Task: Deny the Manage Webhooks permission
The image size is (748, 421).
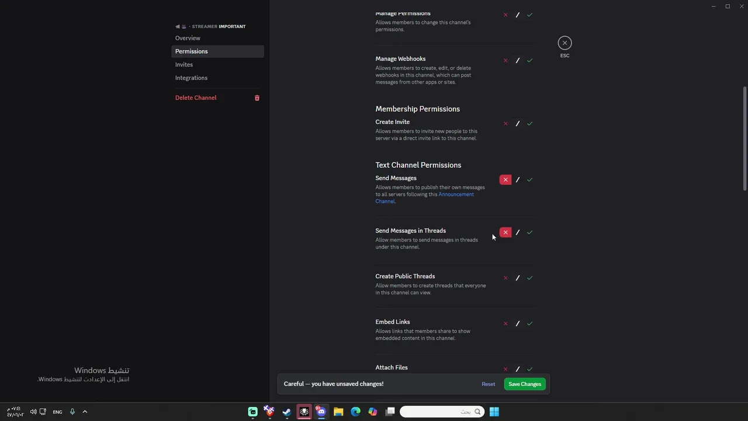Action: click(x=505, y=60)
